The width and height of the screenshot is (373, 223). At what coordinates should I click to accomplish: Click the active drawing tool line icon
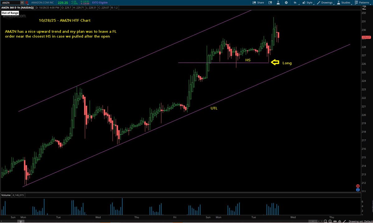coord(344,221)
